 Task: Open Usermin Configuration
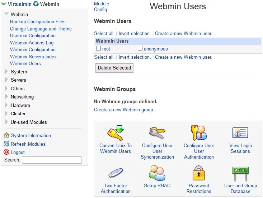coord(33,36)
